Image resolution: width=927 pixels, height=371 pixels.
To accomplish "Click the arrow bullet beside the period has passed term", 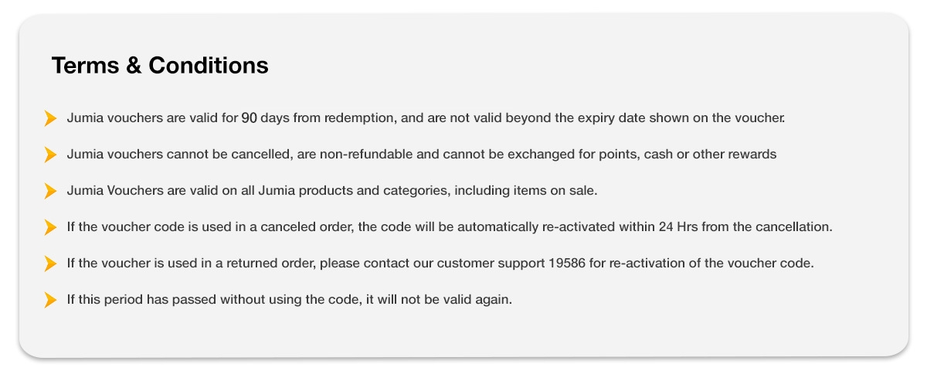I will (x=50, y=300).
